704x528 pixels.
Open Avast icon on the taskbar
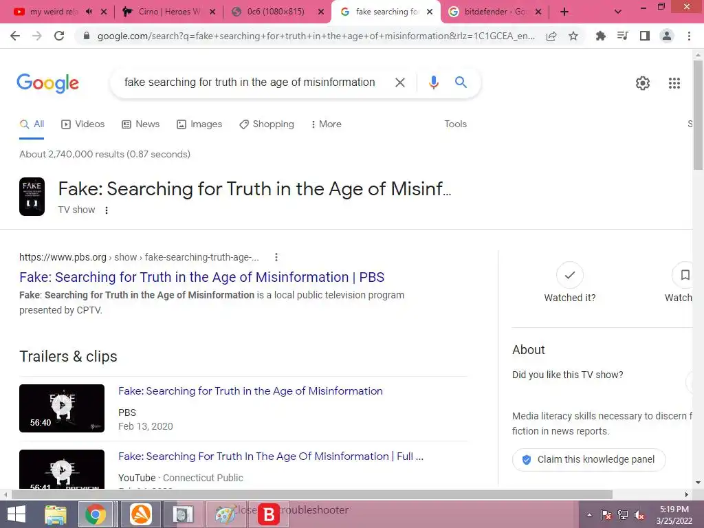tap(141, 514)
